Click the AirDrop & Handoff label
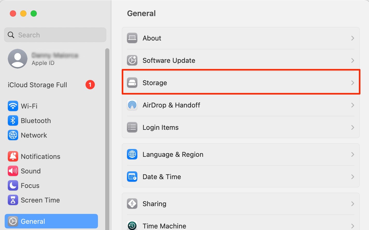This screenshot has width=369, height=230. [x=171, y=105]
